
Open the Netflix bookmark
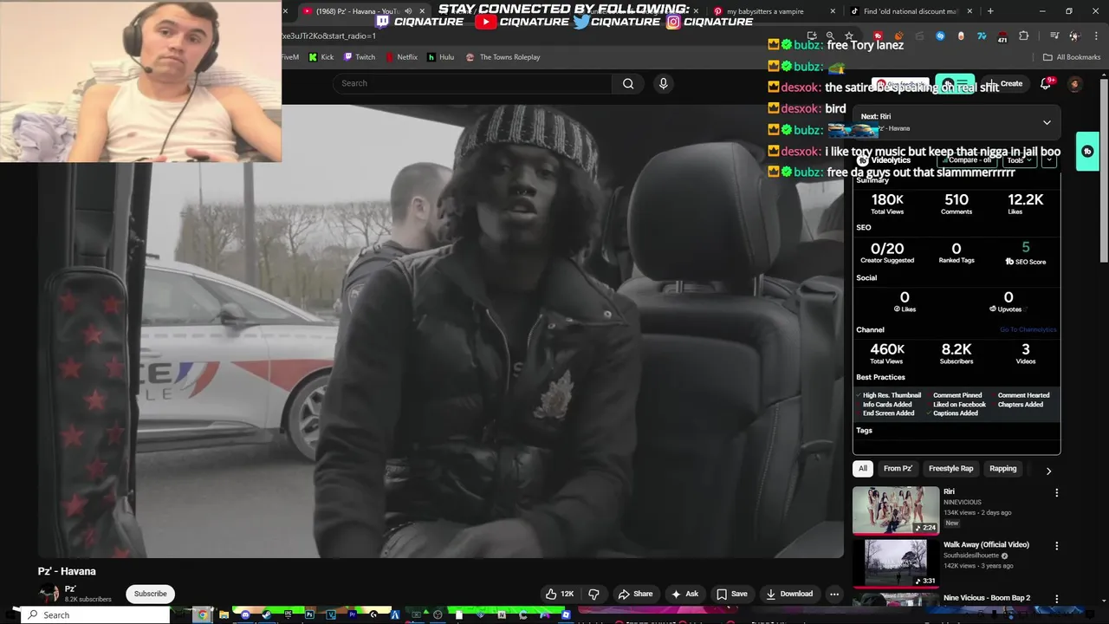(x=400, y=57)
